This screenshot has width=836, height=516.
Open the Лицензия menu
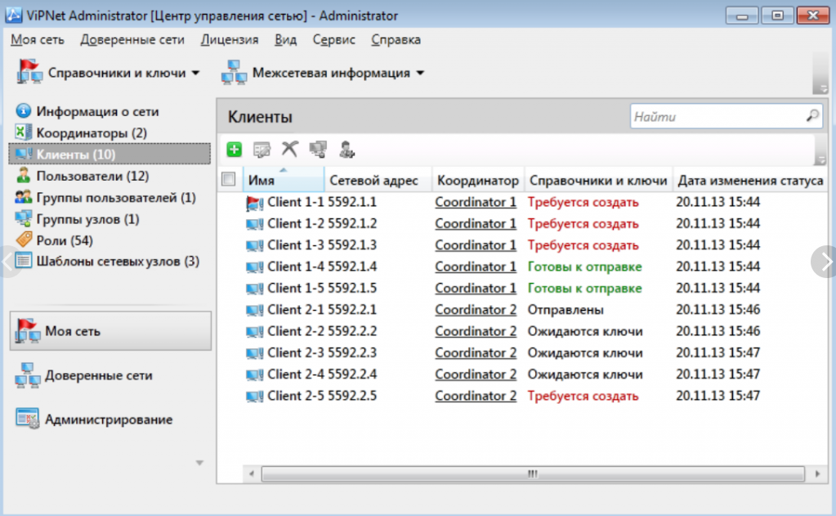click(230, 39)
